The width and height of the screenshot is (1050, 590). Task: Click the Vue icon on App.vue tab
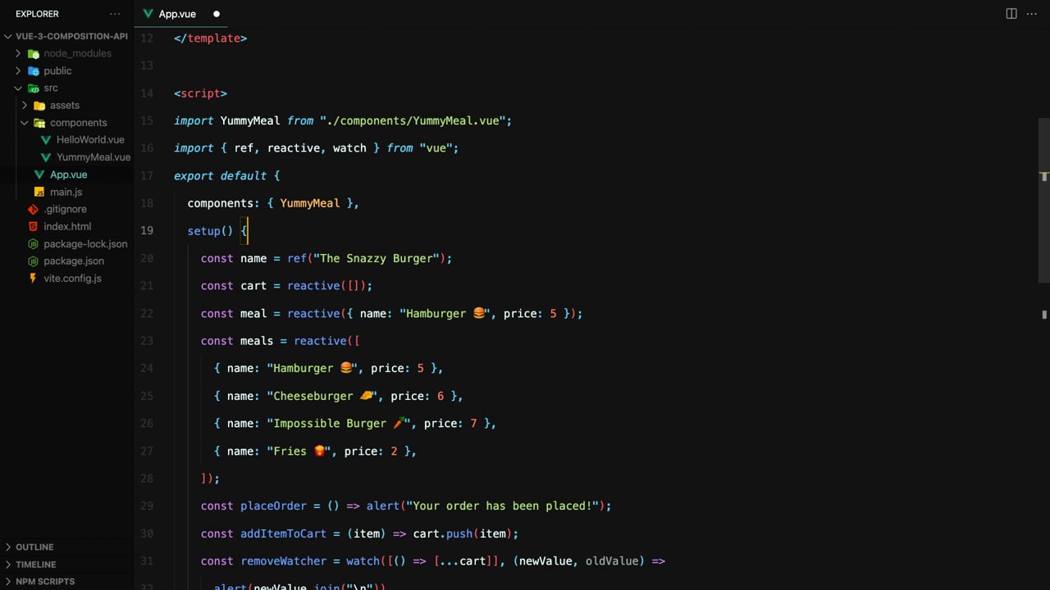(148, 14)
